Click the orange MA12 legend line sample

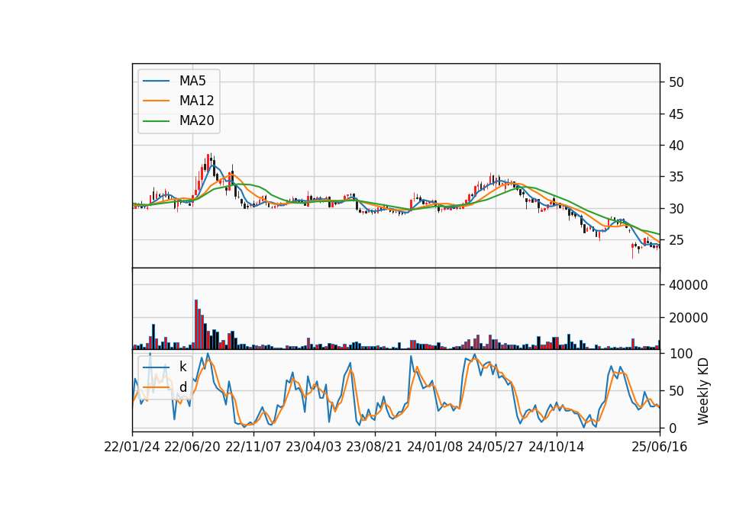click(156, 101)
